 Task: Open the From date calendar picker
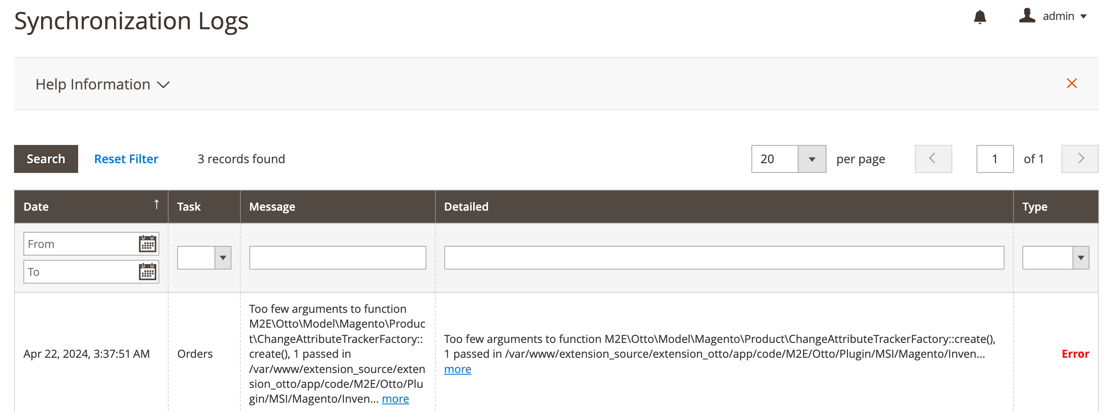(x=147, y=243)
